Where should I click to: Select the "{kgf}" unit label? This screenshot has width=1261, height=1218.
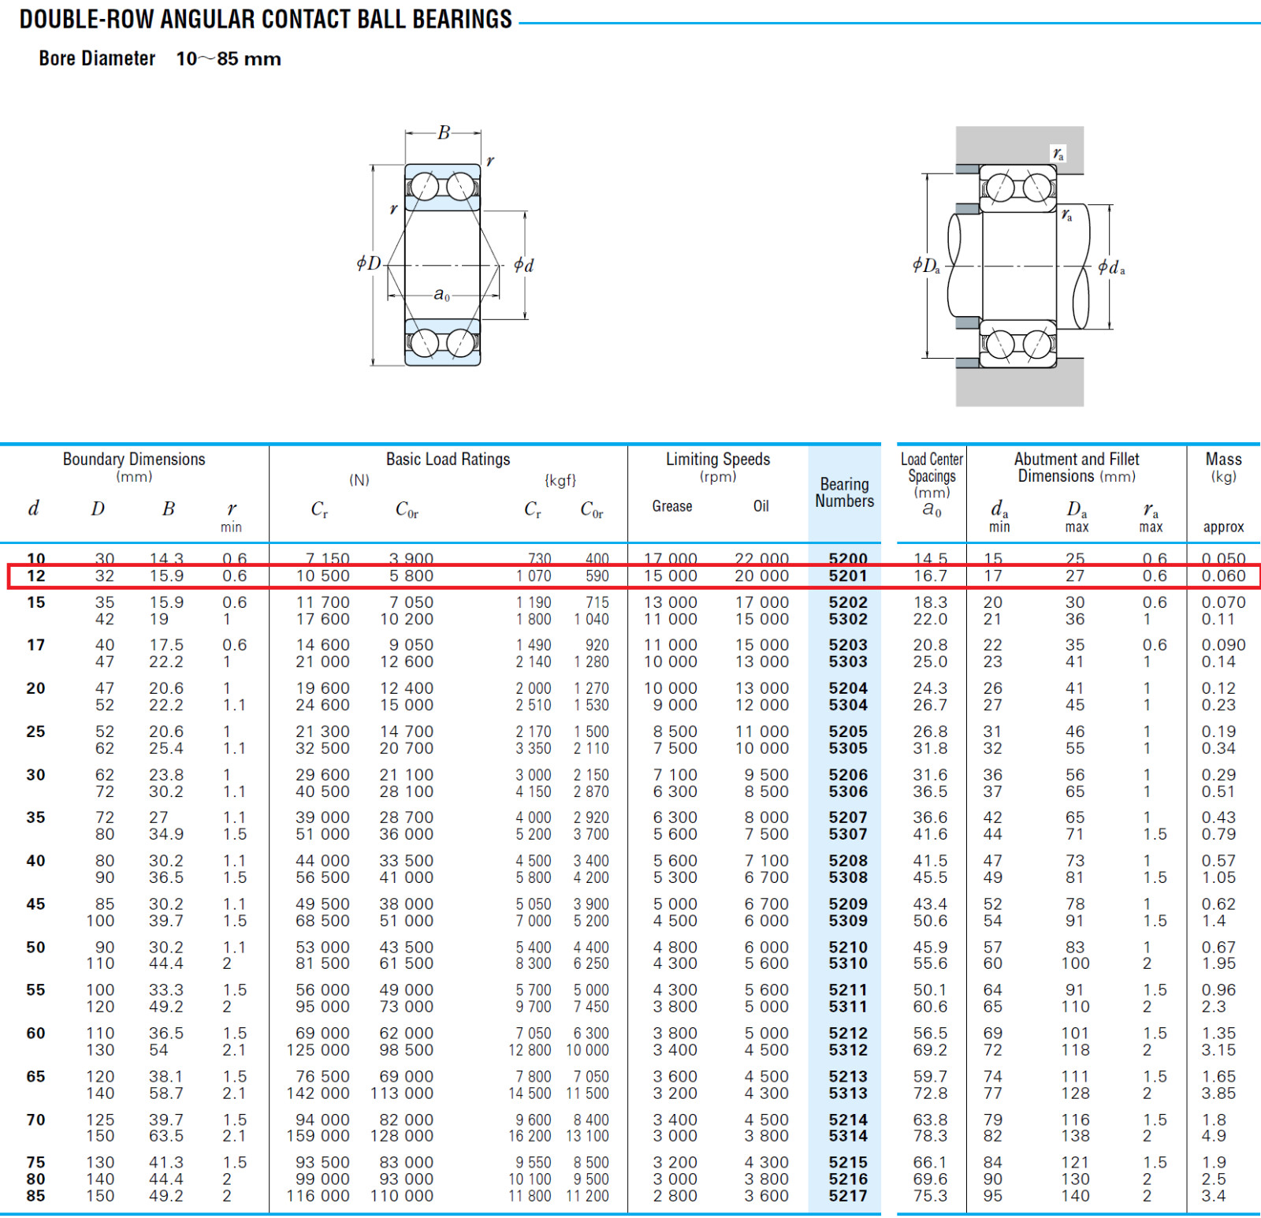pos(560,480)
